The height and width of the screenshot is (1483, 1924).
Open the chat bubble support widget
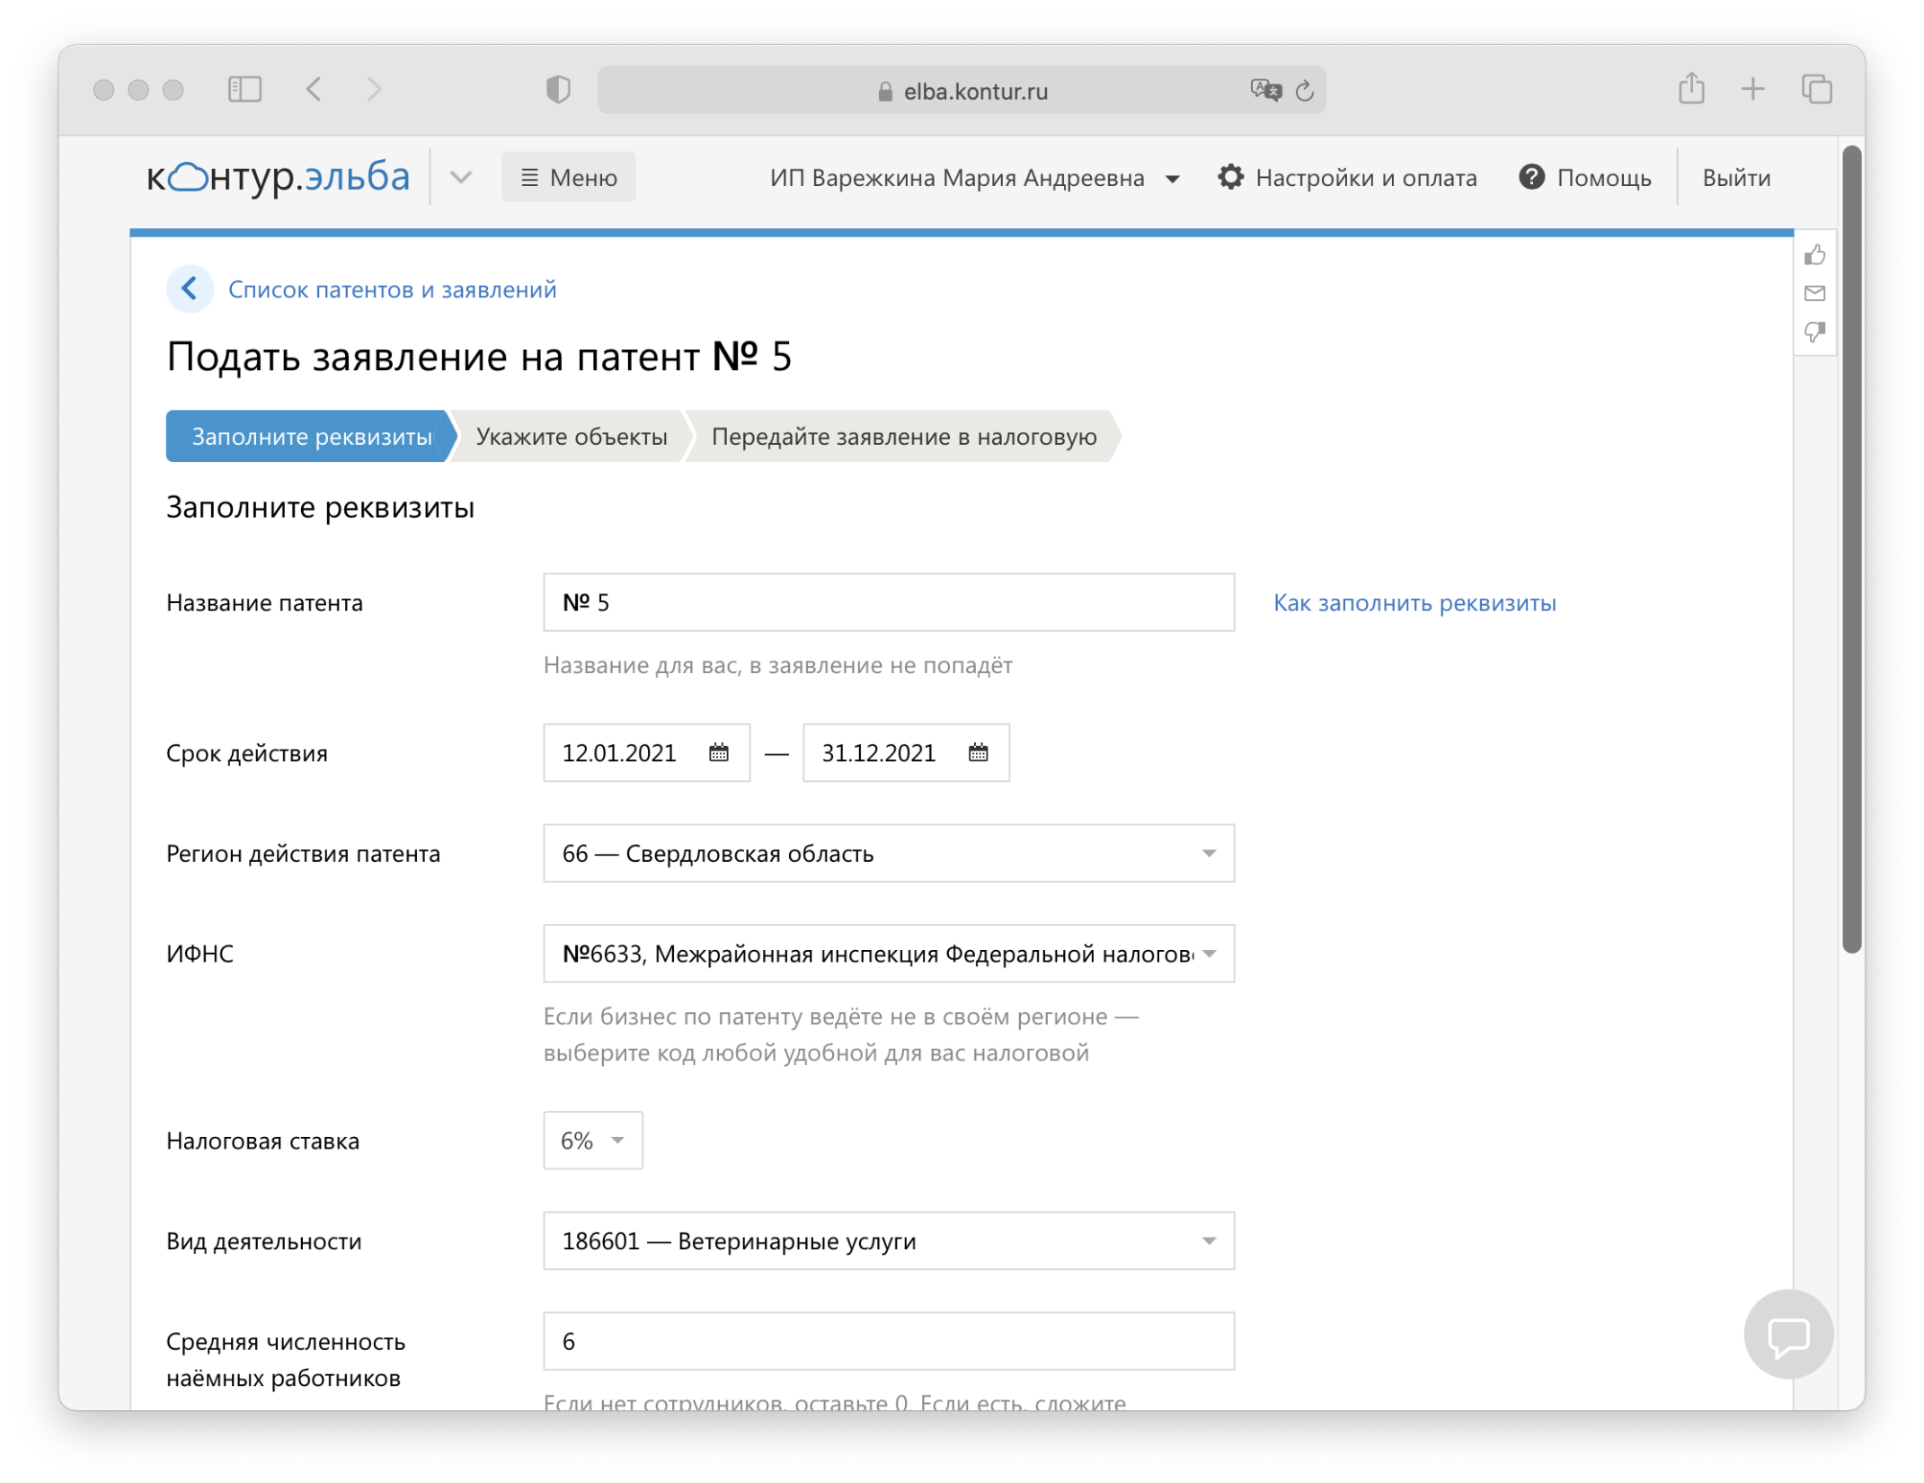tap(1787, 1335)
